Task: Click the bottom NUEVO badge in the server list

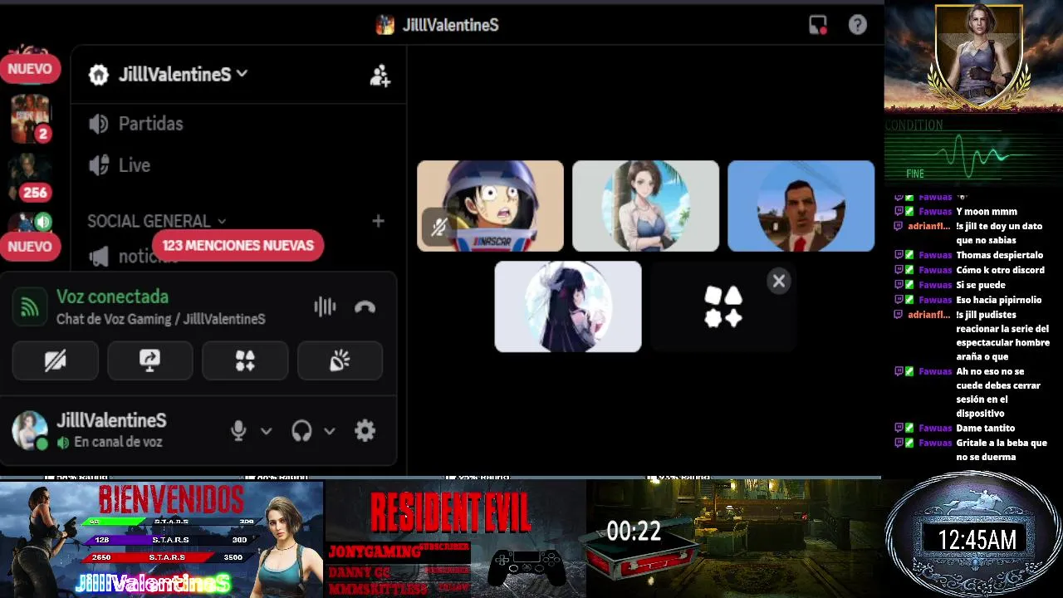Action: point(30,246)
